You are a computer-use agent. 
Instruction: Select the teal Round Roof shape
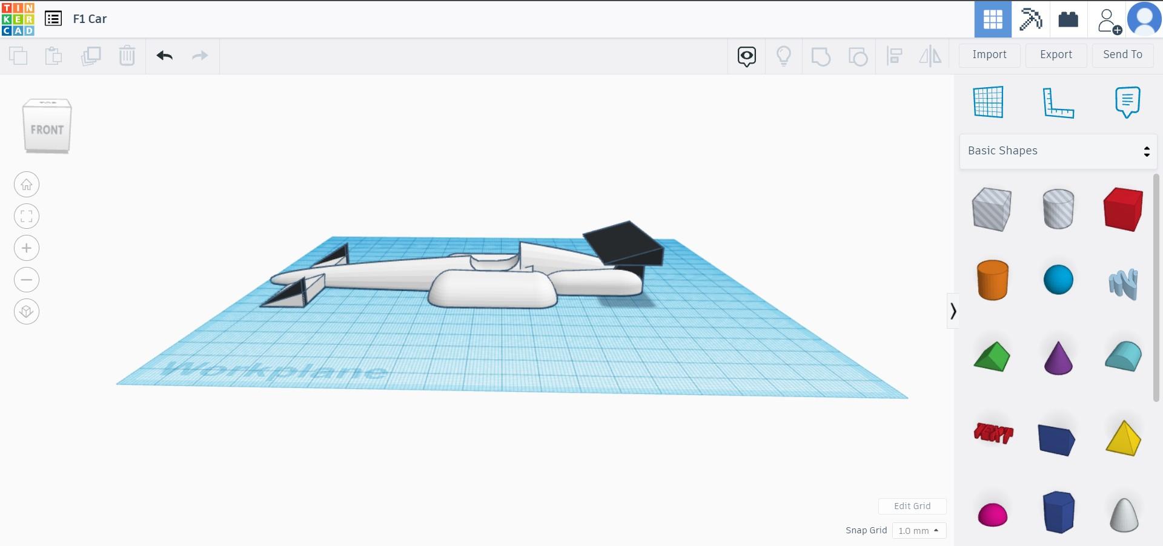click(x=1123, y=356)
